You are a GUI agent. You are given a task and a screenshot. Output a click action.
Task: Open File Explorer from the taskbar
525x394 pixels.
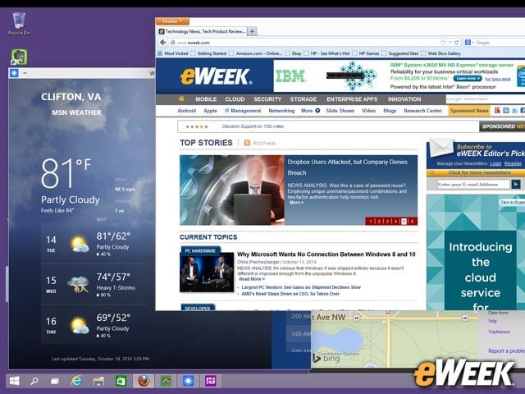98,381
